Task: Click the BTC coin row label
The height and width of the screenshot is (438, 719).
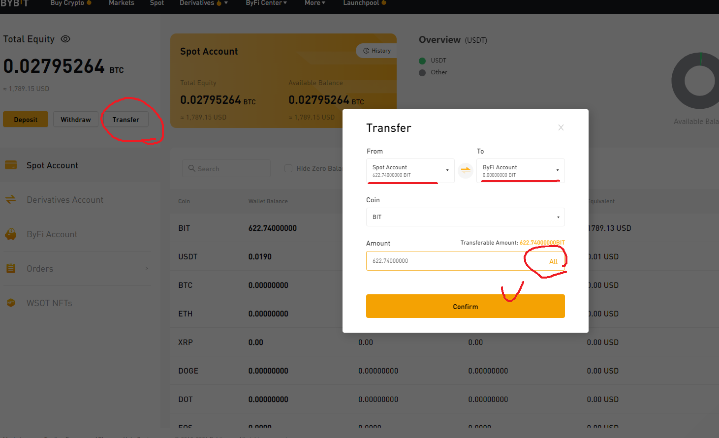Action: pyautogui.click(x=186, y=285)
